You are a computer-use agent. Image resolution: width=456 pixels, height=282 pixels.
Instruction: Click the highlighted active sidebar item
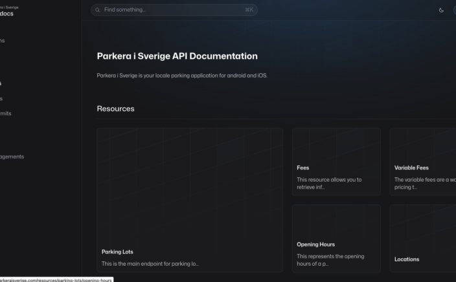(x=2, y=83)
